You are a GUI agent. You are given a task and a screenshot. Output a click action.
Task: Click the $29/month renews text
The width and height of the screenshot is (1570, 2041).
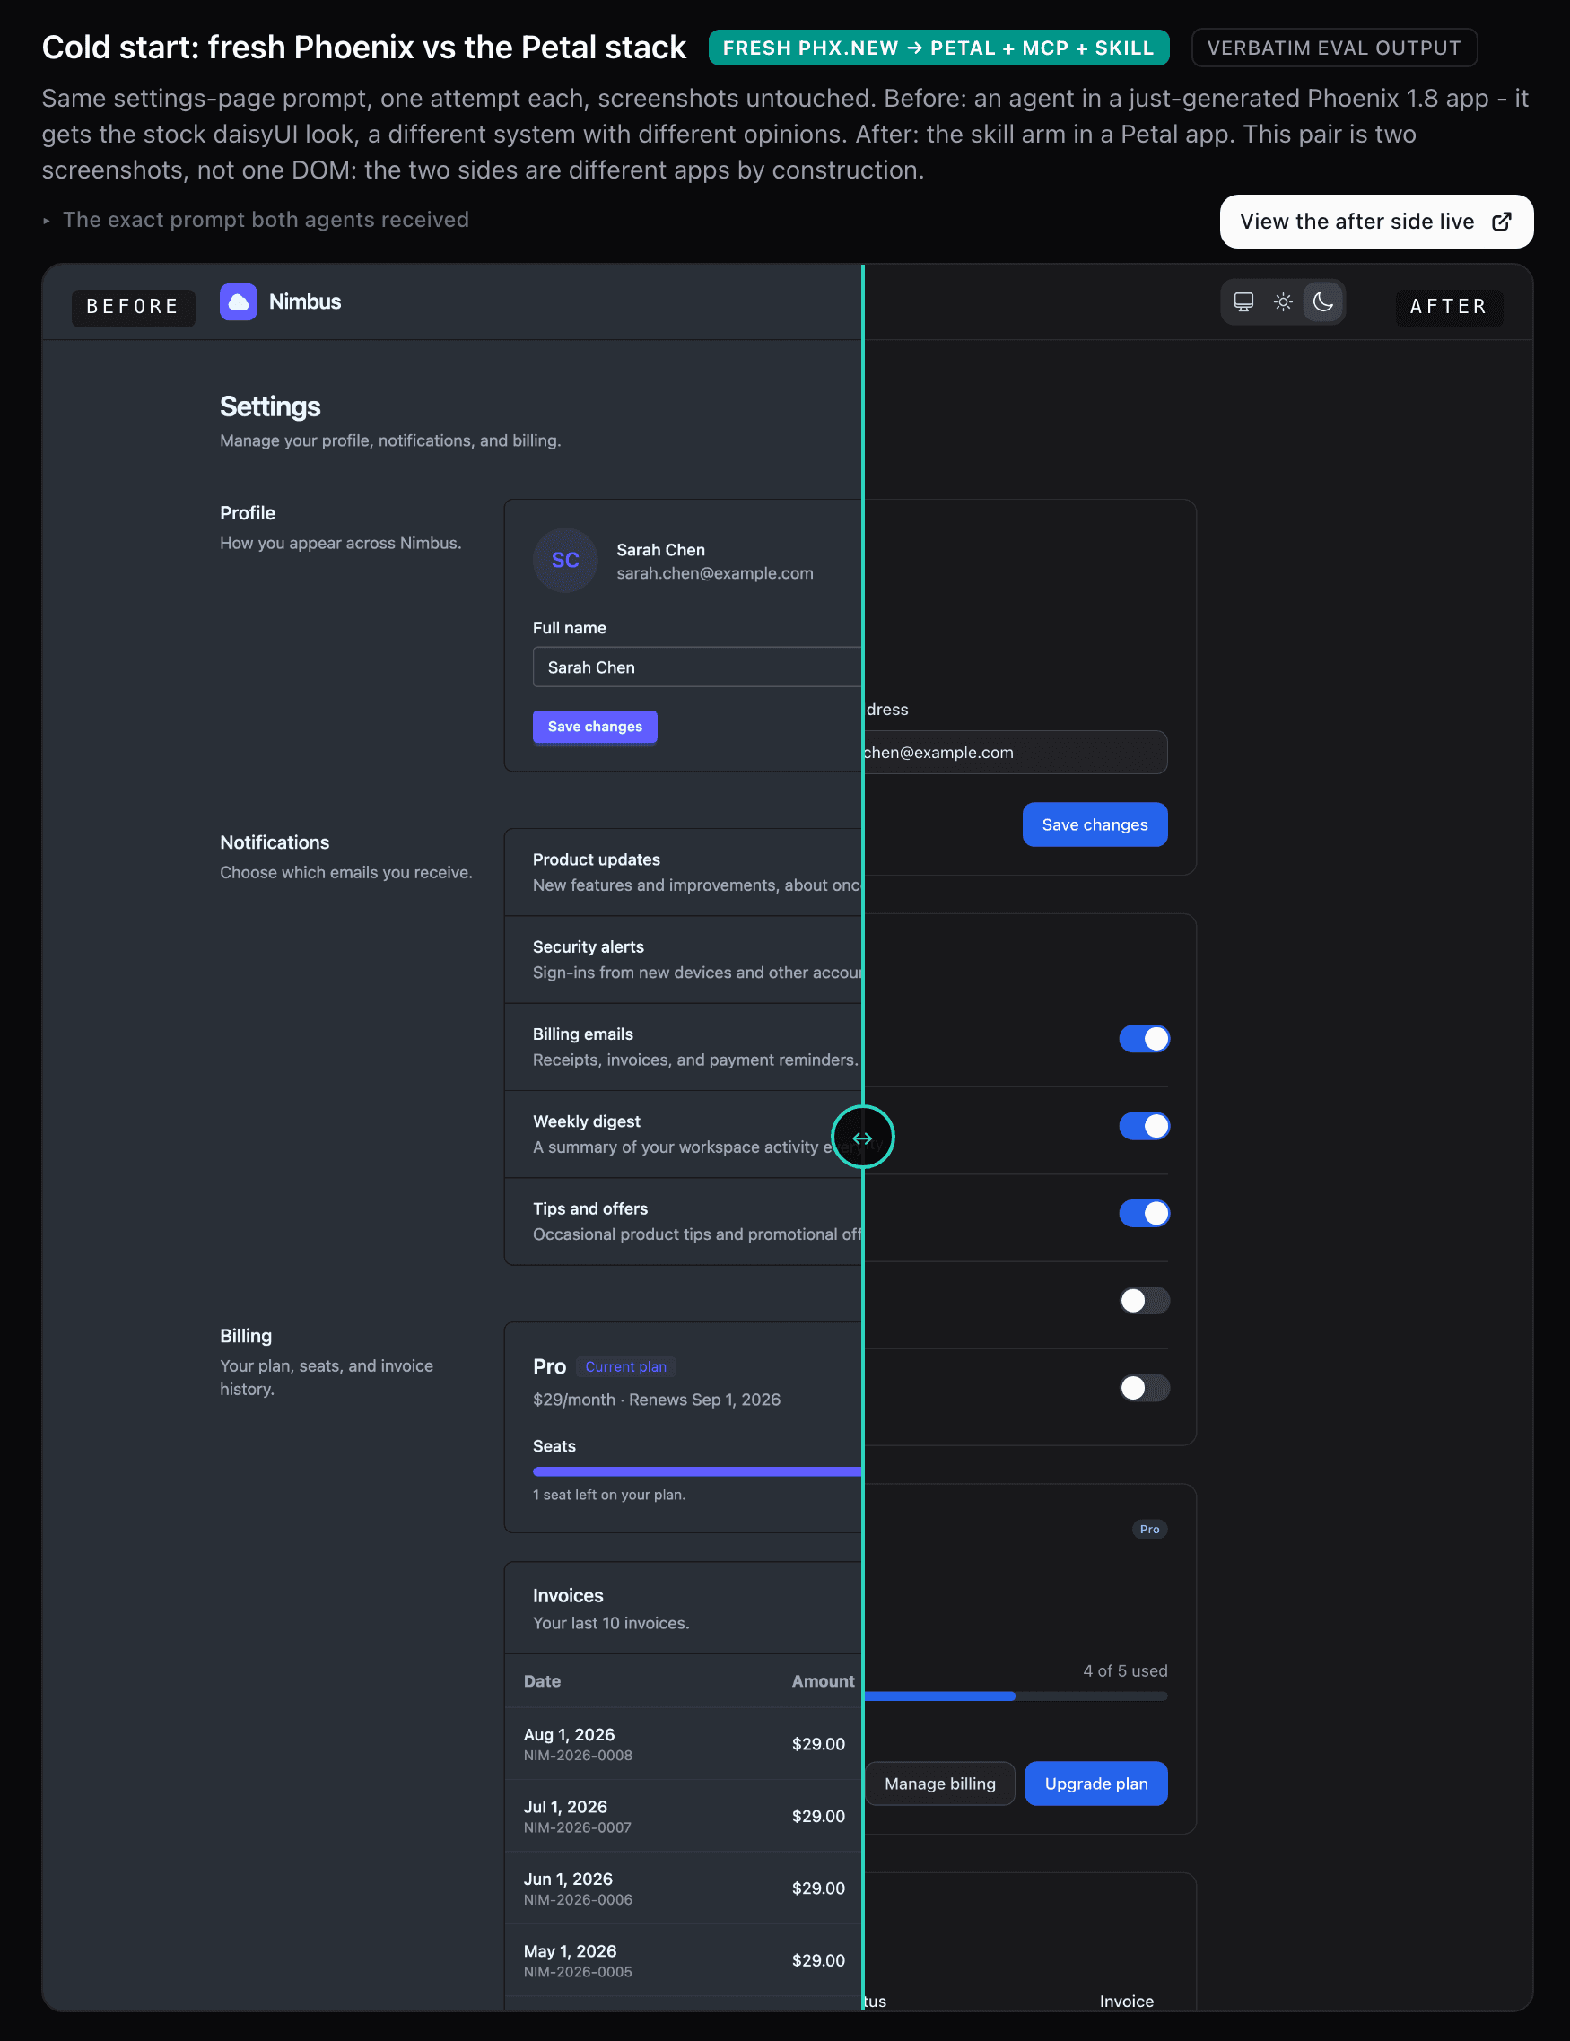tap(656, 1400)
